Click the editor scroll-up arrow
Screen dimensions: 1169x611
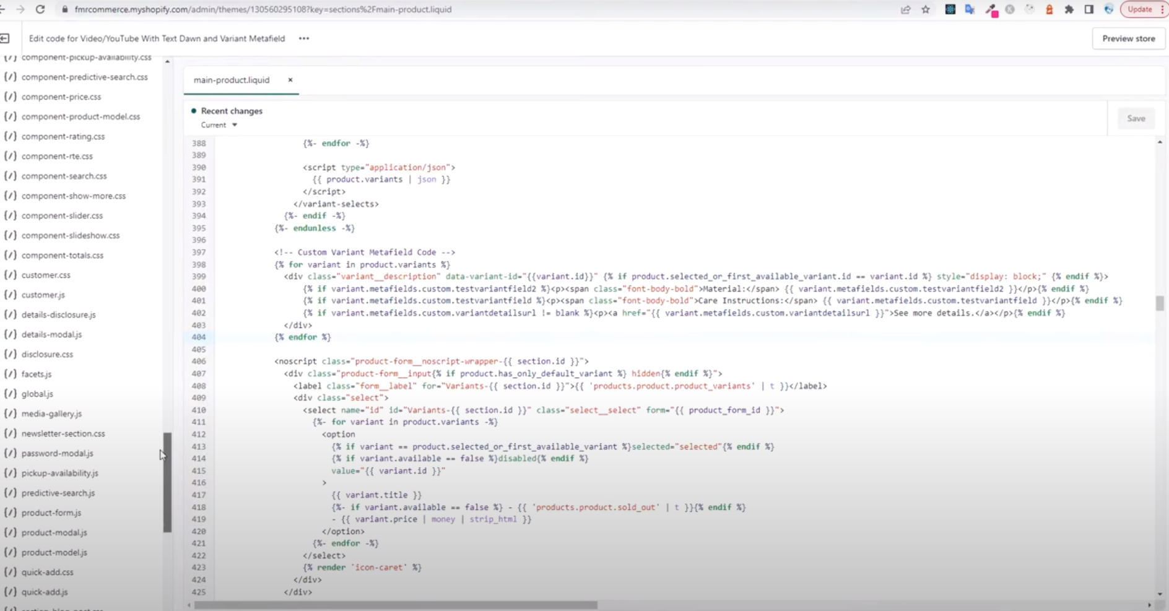tap(1160, 142)
